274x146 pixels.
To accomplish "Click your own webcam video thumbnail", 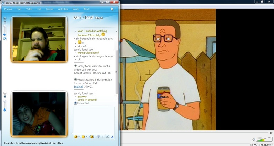I will [39, 114].
